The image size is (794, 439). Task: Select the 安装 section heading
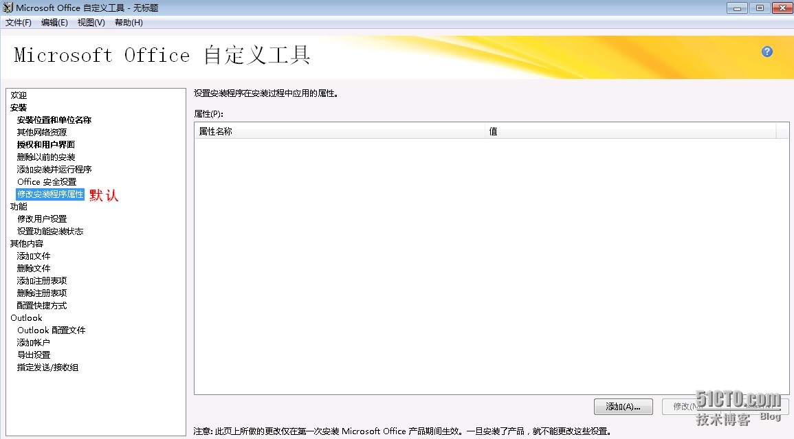[19, 107]
